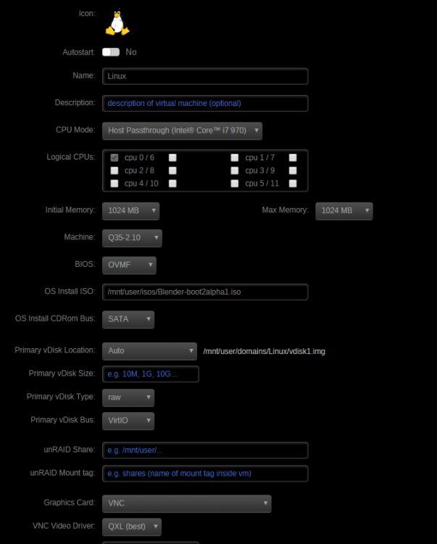Open the Primary vDisk Bus dropdown

(128, 421)
